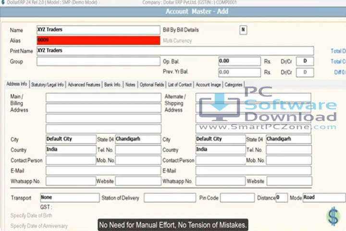This screenshot has width=346, height=231.
Task: Click the green dollar sign logo icon
Action: tap(333, 217)
